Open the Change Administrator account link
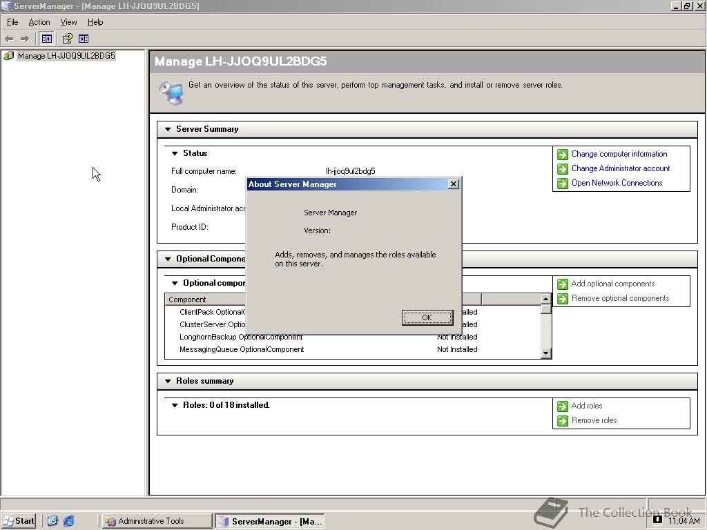Image resolution: width=707 pixels, height=530 pixels. coord(621,168)
